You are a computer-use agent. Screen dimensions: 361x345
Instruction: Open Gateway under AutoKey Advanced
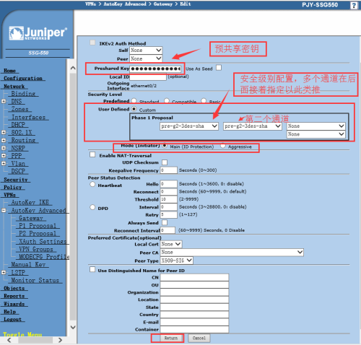coord(31,218)
